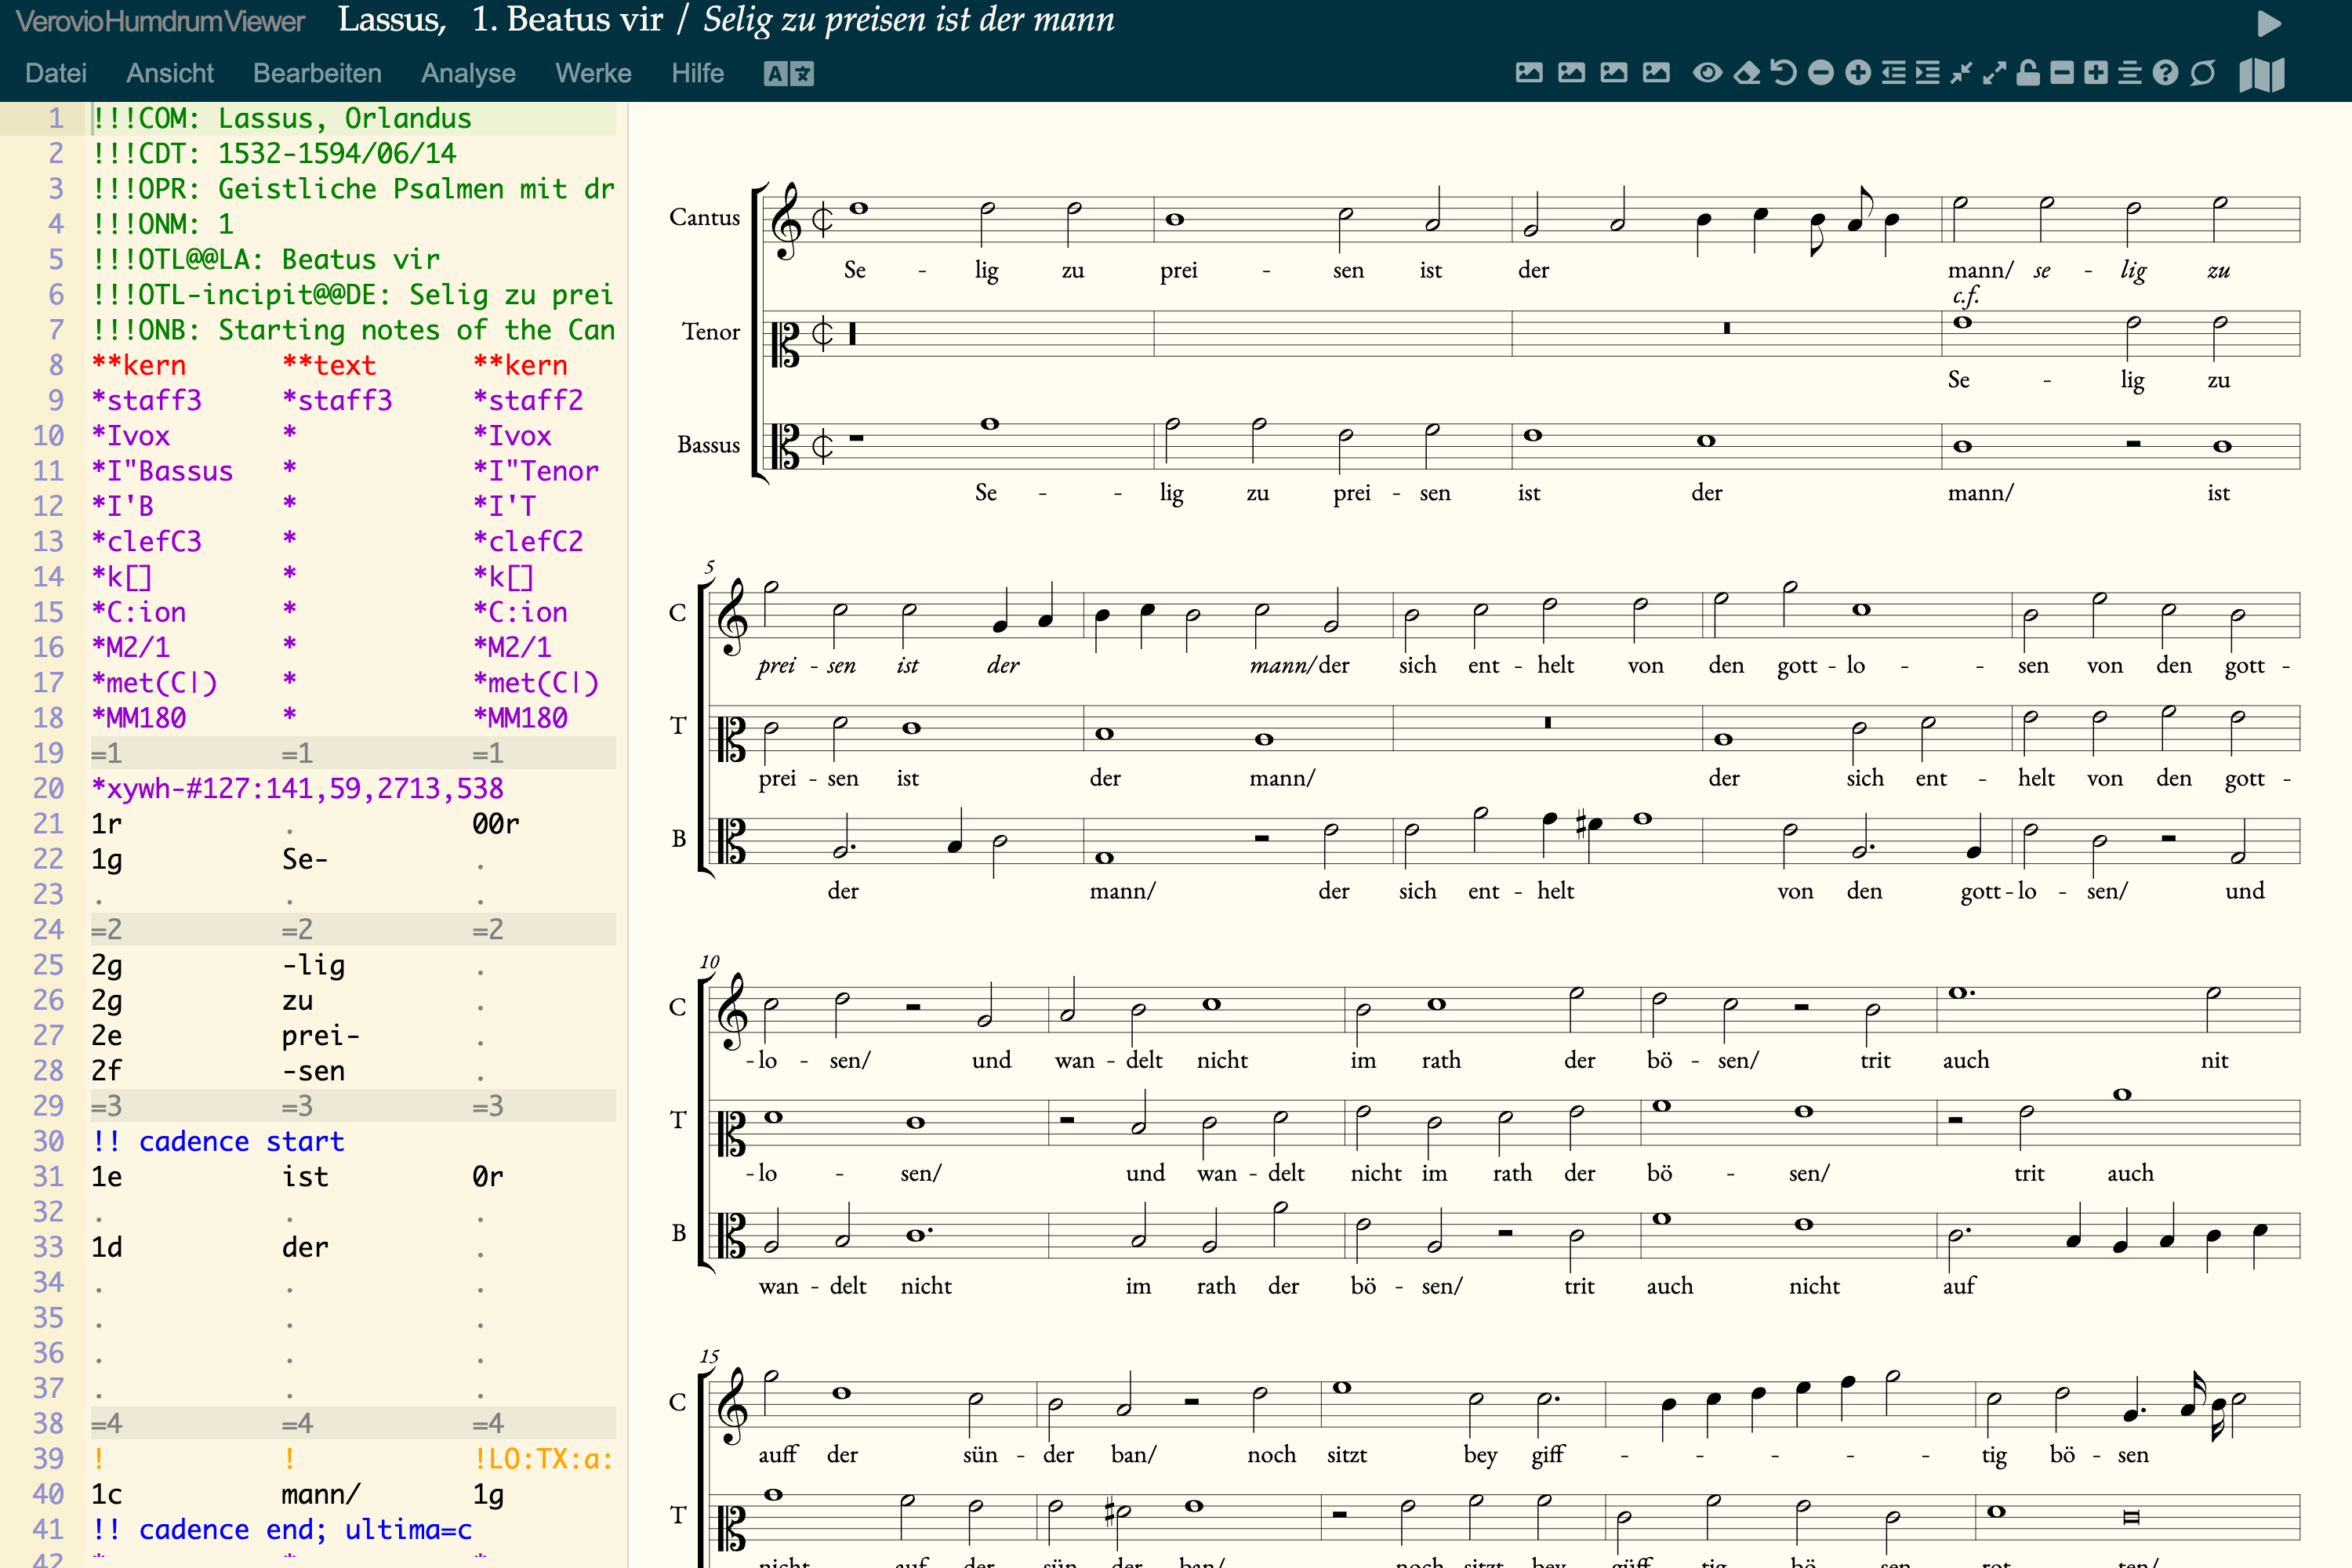Screen dimensions: 2352x1568
Task: Click the round minus zoom-out icon
Action: pos(1821,73)
